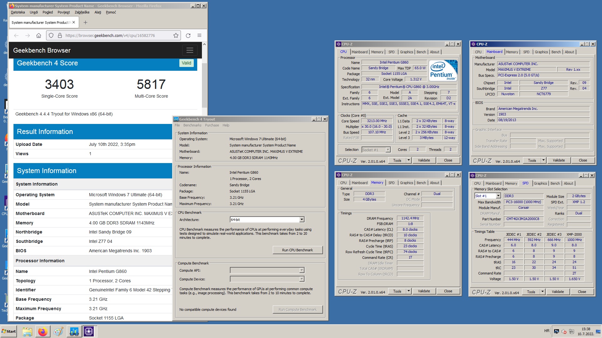Click the Intel Pentium inside logo
The image size is (602, 338).
(443, 71)
